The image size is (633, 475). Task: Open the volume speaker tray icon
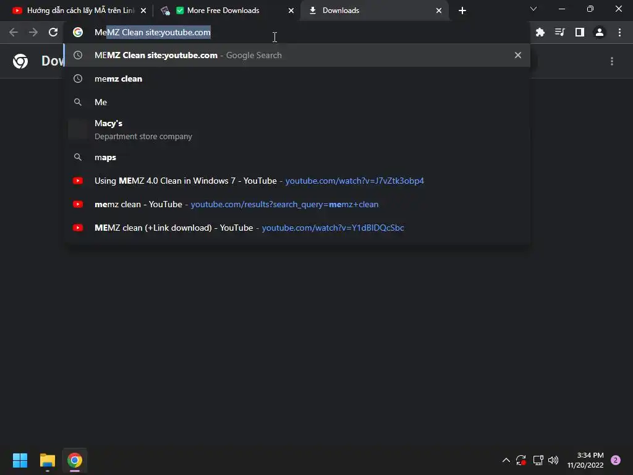pyautogui.click(x=553, y=460)
